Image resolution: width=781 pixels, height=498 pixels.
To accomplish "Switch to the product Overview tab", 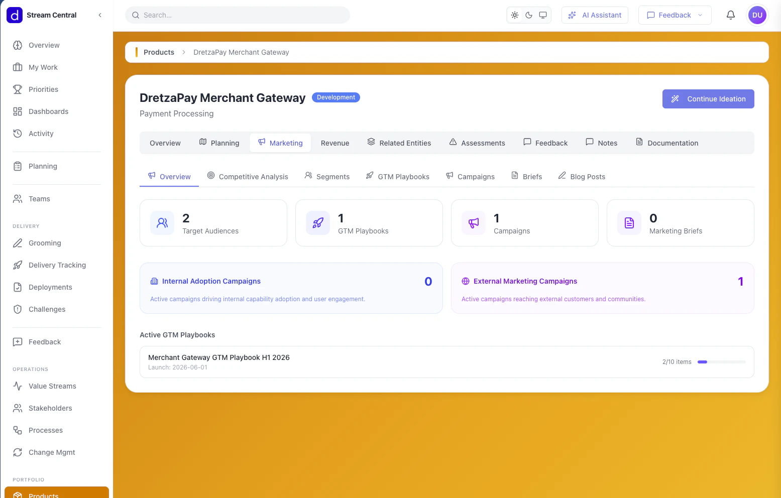I will tap(165, 143).
